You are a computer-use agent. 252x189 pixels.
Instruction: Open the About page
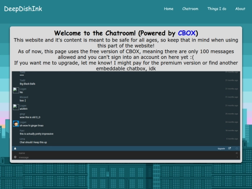coord(240,9)
